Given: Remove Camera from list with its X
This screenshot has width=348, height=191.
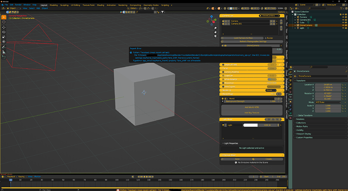Looking at the screenshot, I should pyautogui.click(x=277, y=21).
